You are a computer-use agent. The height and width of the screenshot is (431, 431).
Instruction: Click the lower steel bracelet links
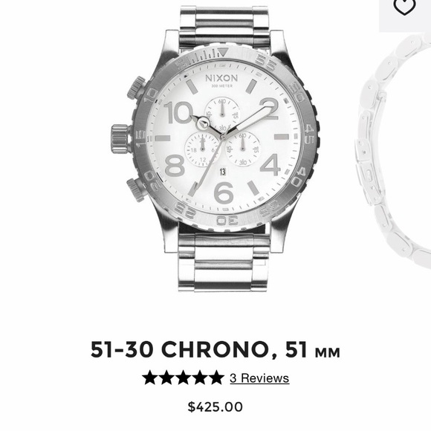click(x=223, y=261)
